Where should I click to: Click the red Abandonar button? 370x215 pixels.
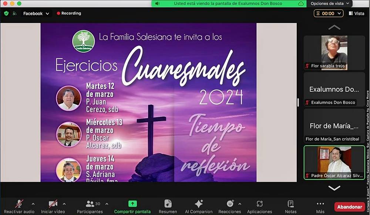[350, 207]
